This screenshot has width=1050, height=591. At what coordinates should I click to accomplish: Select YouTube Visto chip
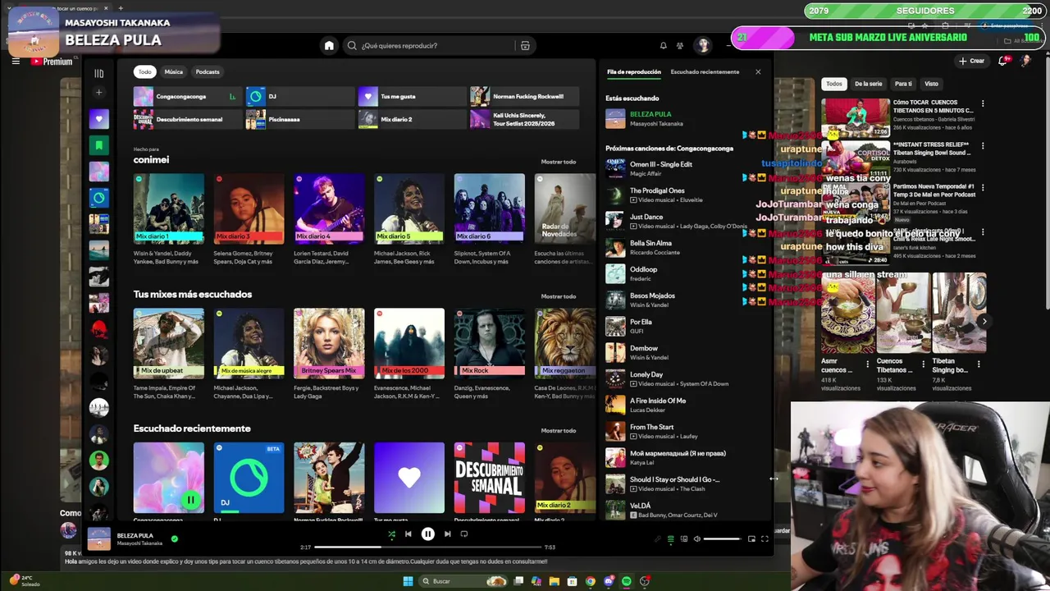tap(932, 84)
